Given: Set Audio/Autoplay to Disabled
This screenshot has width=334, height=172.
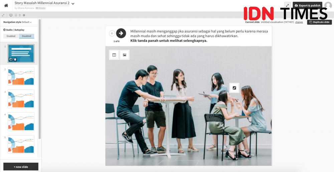Looking at the screenshot, I should (27, 36).
